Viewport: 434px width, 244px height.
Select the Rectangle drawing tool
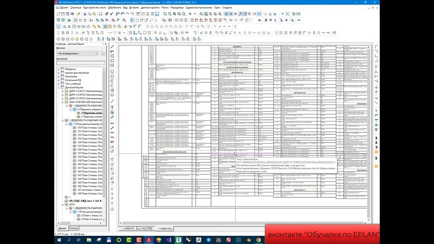pyautogui.click(x=112, y=61)
